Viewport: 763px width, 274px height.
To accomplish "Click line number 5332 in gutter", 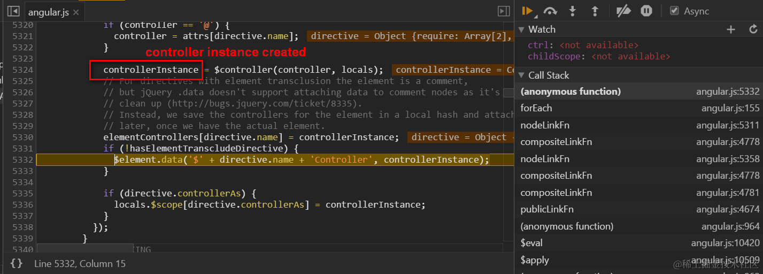I will tap(22, 160).
